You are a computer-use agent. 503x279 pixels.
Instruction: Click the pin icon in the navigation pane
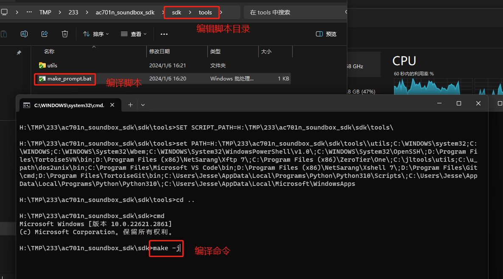[x=19, y=52]
